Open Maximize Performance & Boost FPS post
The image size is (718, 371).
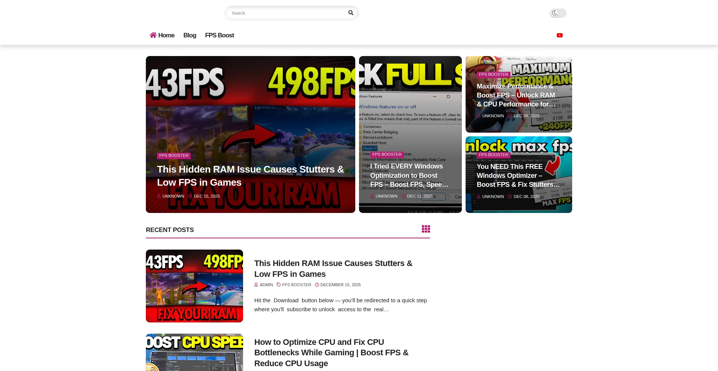[516, 95]
